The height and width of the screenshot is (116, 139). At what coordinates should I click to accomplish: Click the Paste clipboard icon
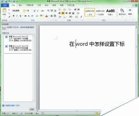coord(4,11)
